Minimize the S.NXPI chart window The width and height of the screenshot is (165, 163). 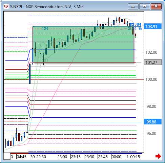click(x=133, y=6)
